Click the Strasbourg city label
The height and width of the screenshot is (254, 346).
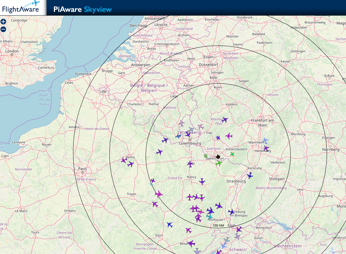[x=236, y=181]
